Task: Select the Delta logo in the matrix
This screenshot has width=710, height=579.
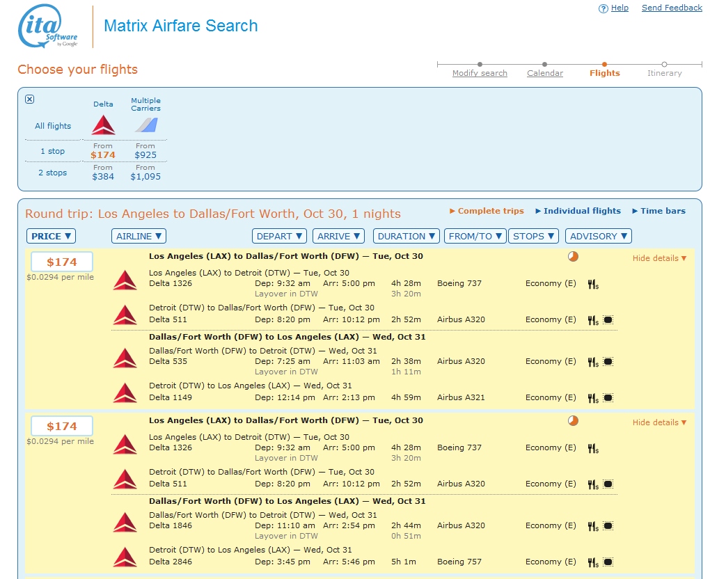Action: tap(103, 125)
